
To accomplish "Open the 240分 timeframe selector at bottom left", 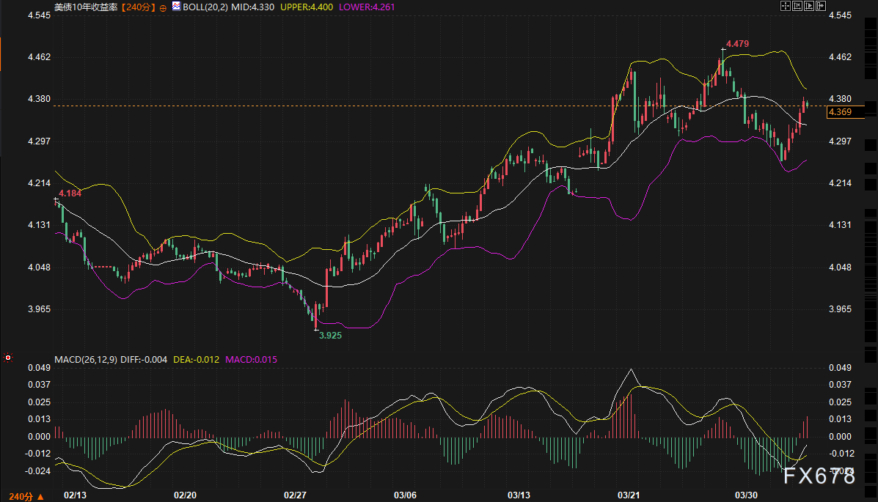I will click(x=23, y=495).
